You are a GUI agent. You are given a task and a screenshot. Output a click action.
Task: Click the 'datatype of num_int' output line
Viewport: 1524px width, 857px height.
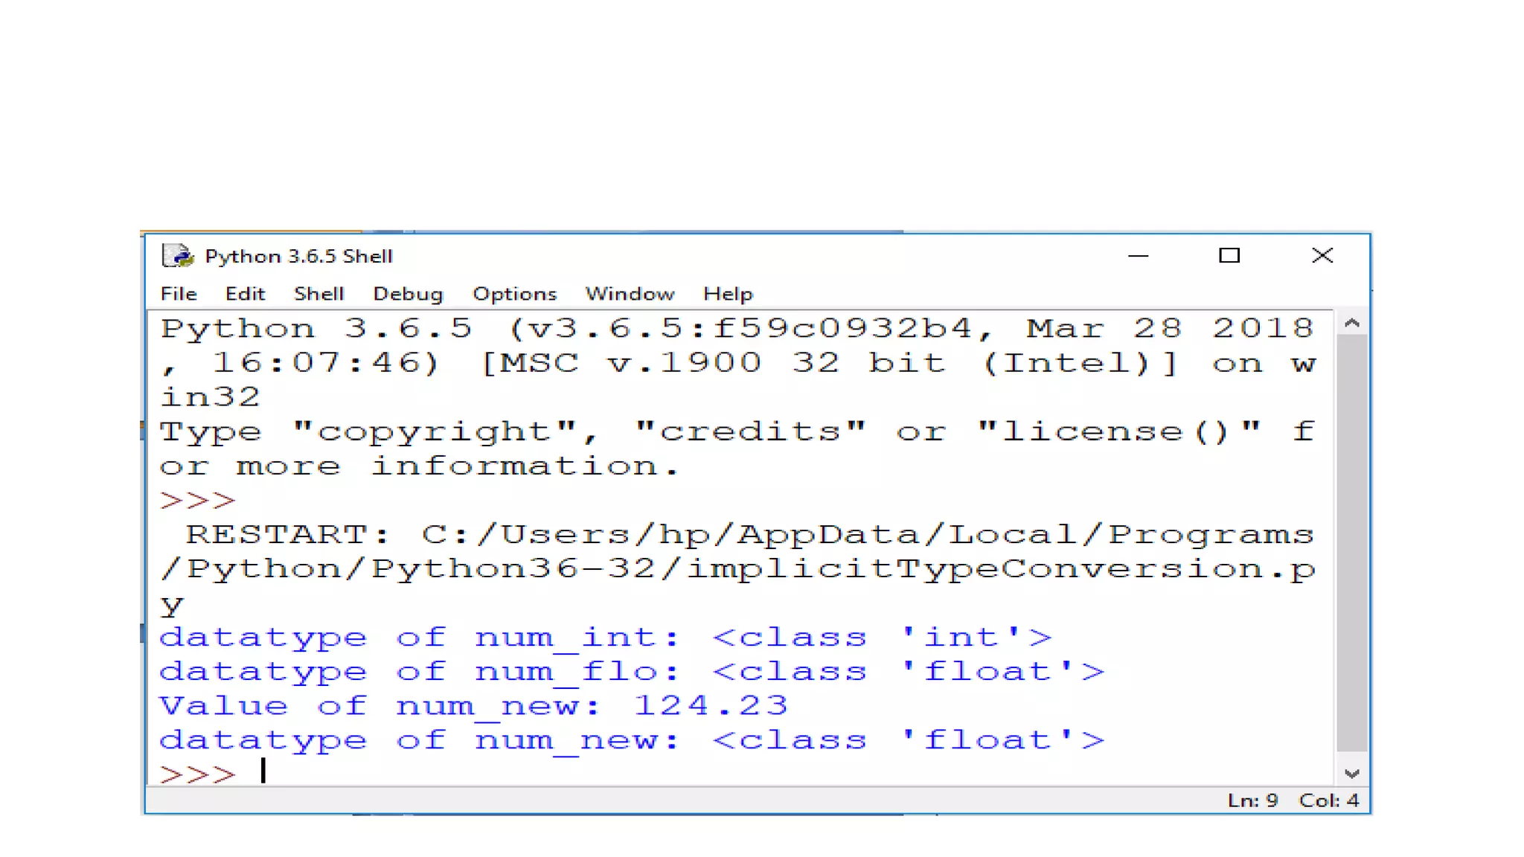point(606,638)
